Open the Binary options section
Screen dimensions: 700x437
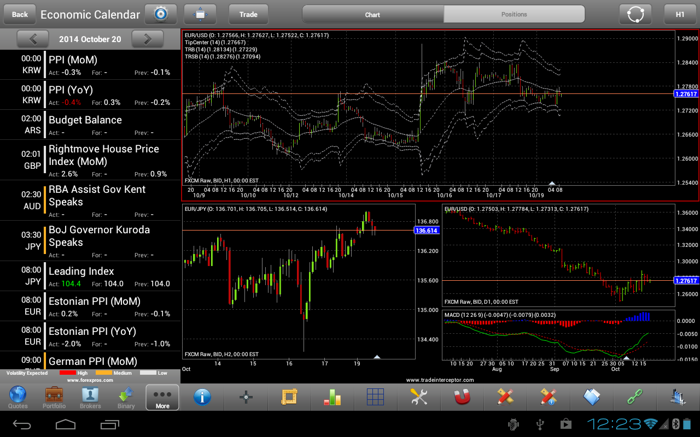point(126,397)
